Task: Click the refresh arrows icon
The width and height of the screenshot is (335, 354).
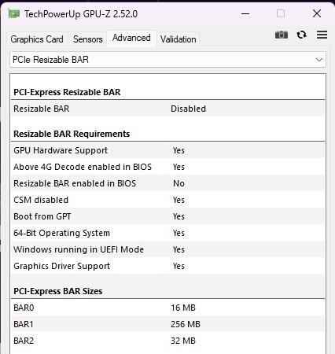Action: tap(301, 35)
